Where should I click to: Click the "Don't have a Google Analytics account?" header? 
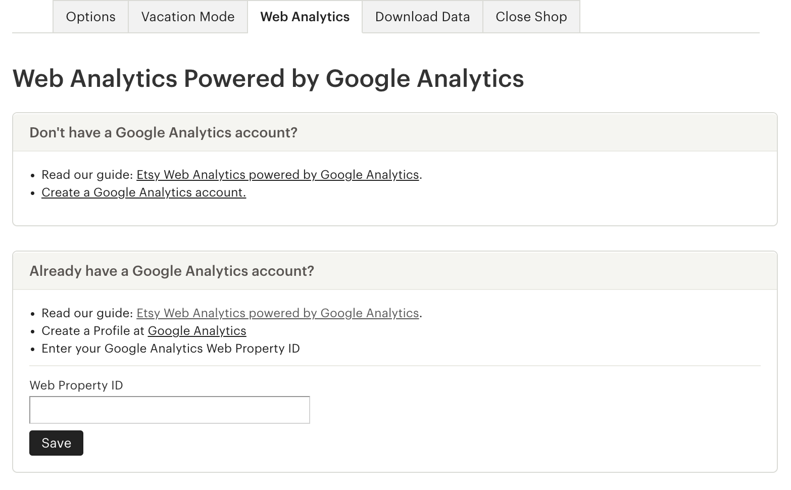pos(163,132)
